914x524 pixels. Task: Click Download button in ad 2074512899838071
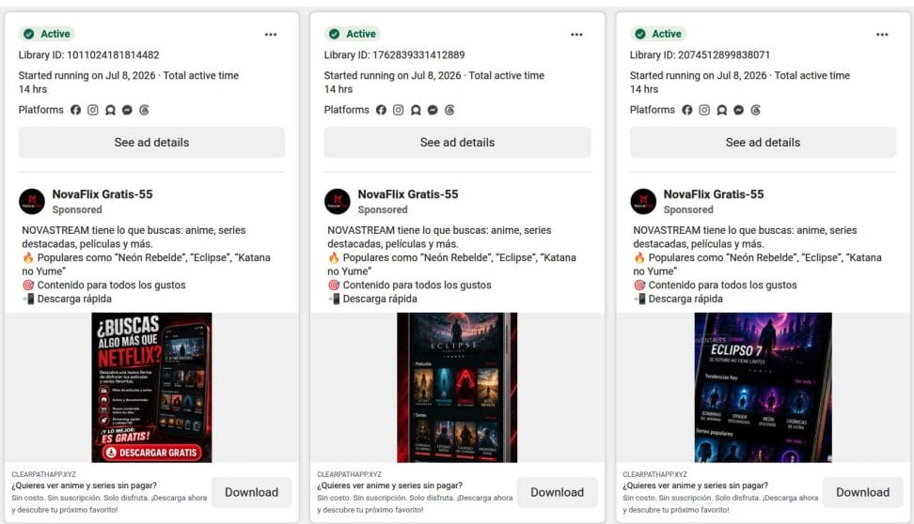pos(862,492)
